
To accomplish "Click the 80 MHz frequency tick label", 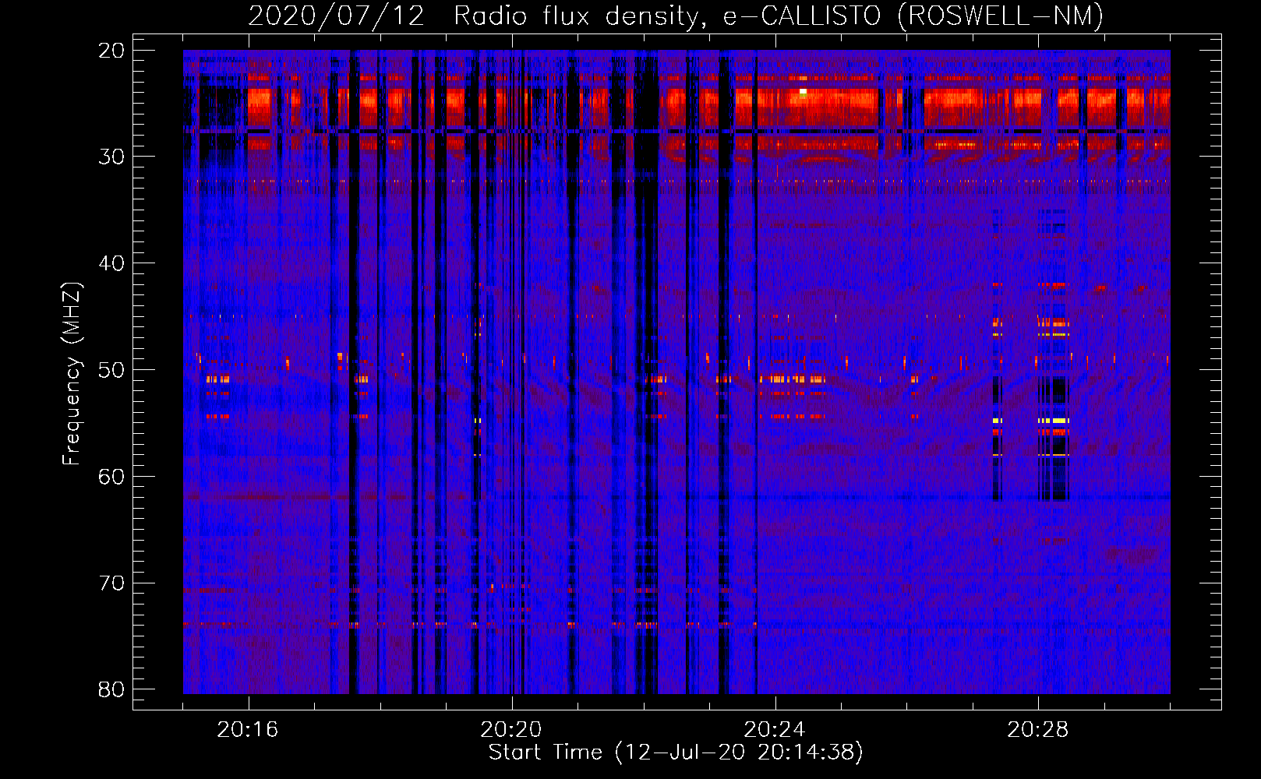I will pos(112,689).
